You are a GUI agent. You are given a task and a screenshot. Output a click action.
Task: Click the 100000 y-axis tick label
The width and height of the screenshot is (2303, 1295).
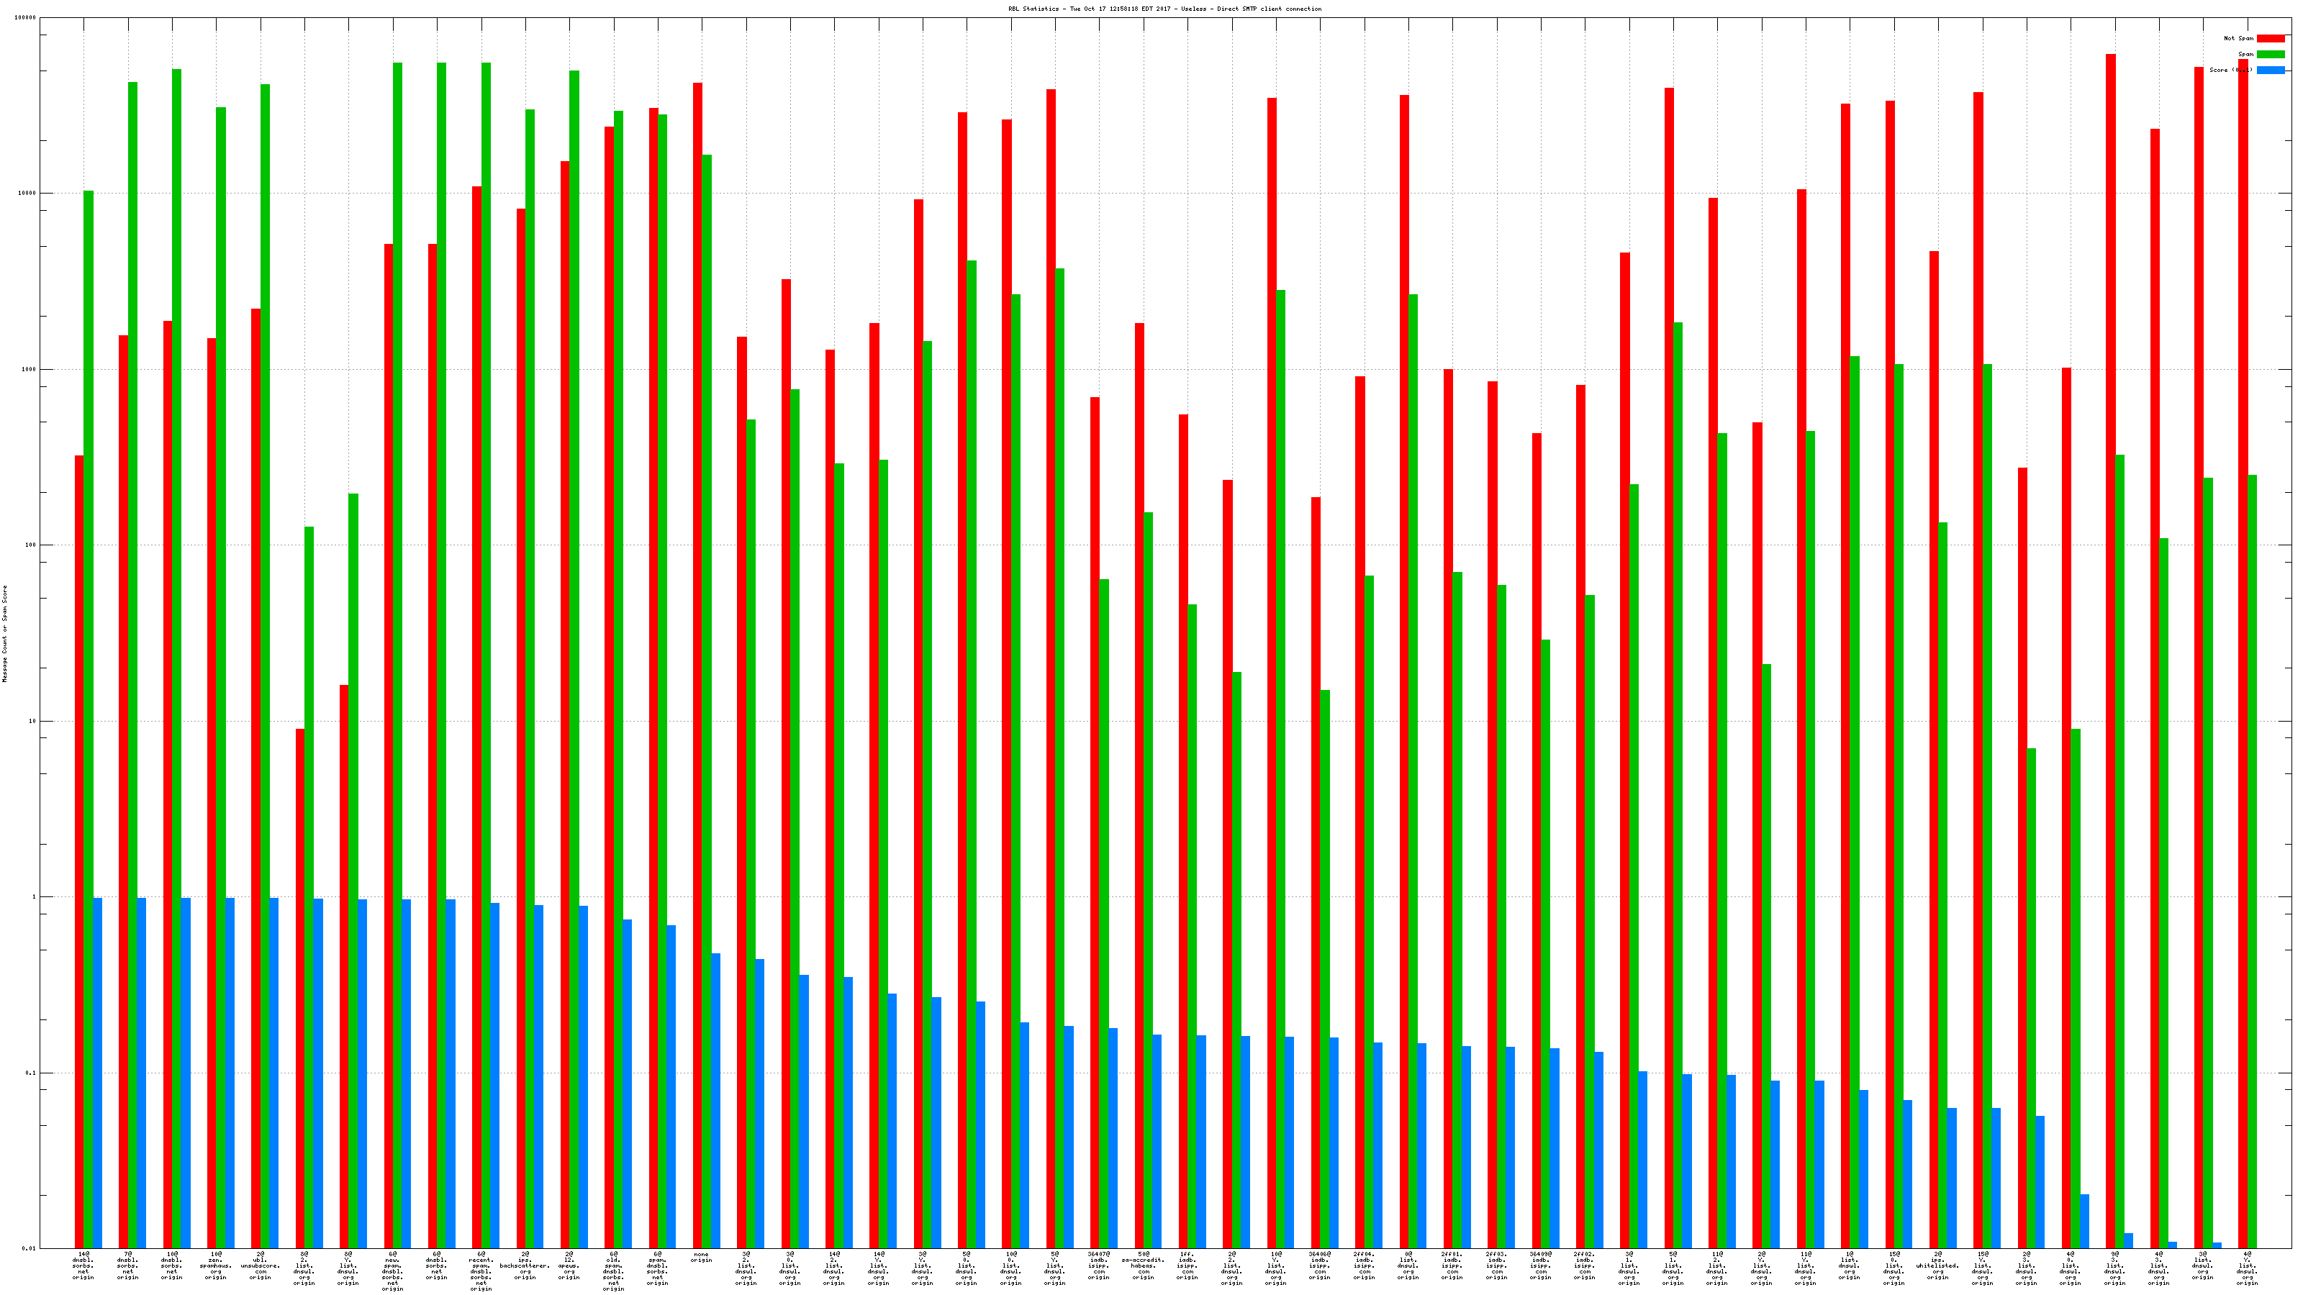click(x=26, y=18)
